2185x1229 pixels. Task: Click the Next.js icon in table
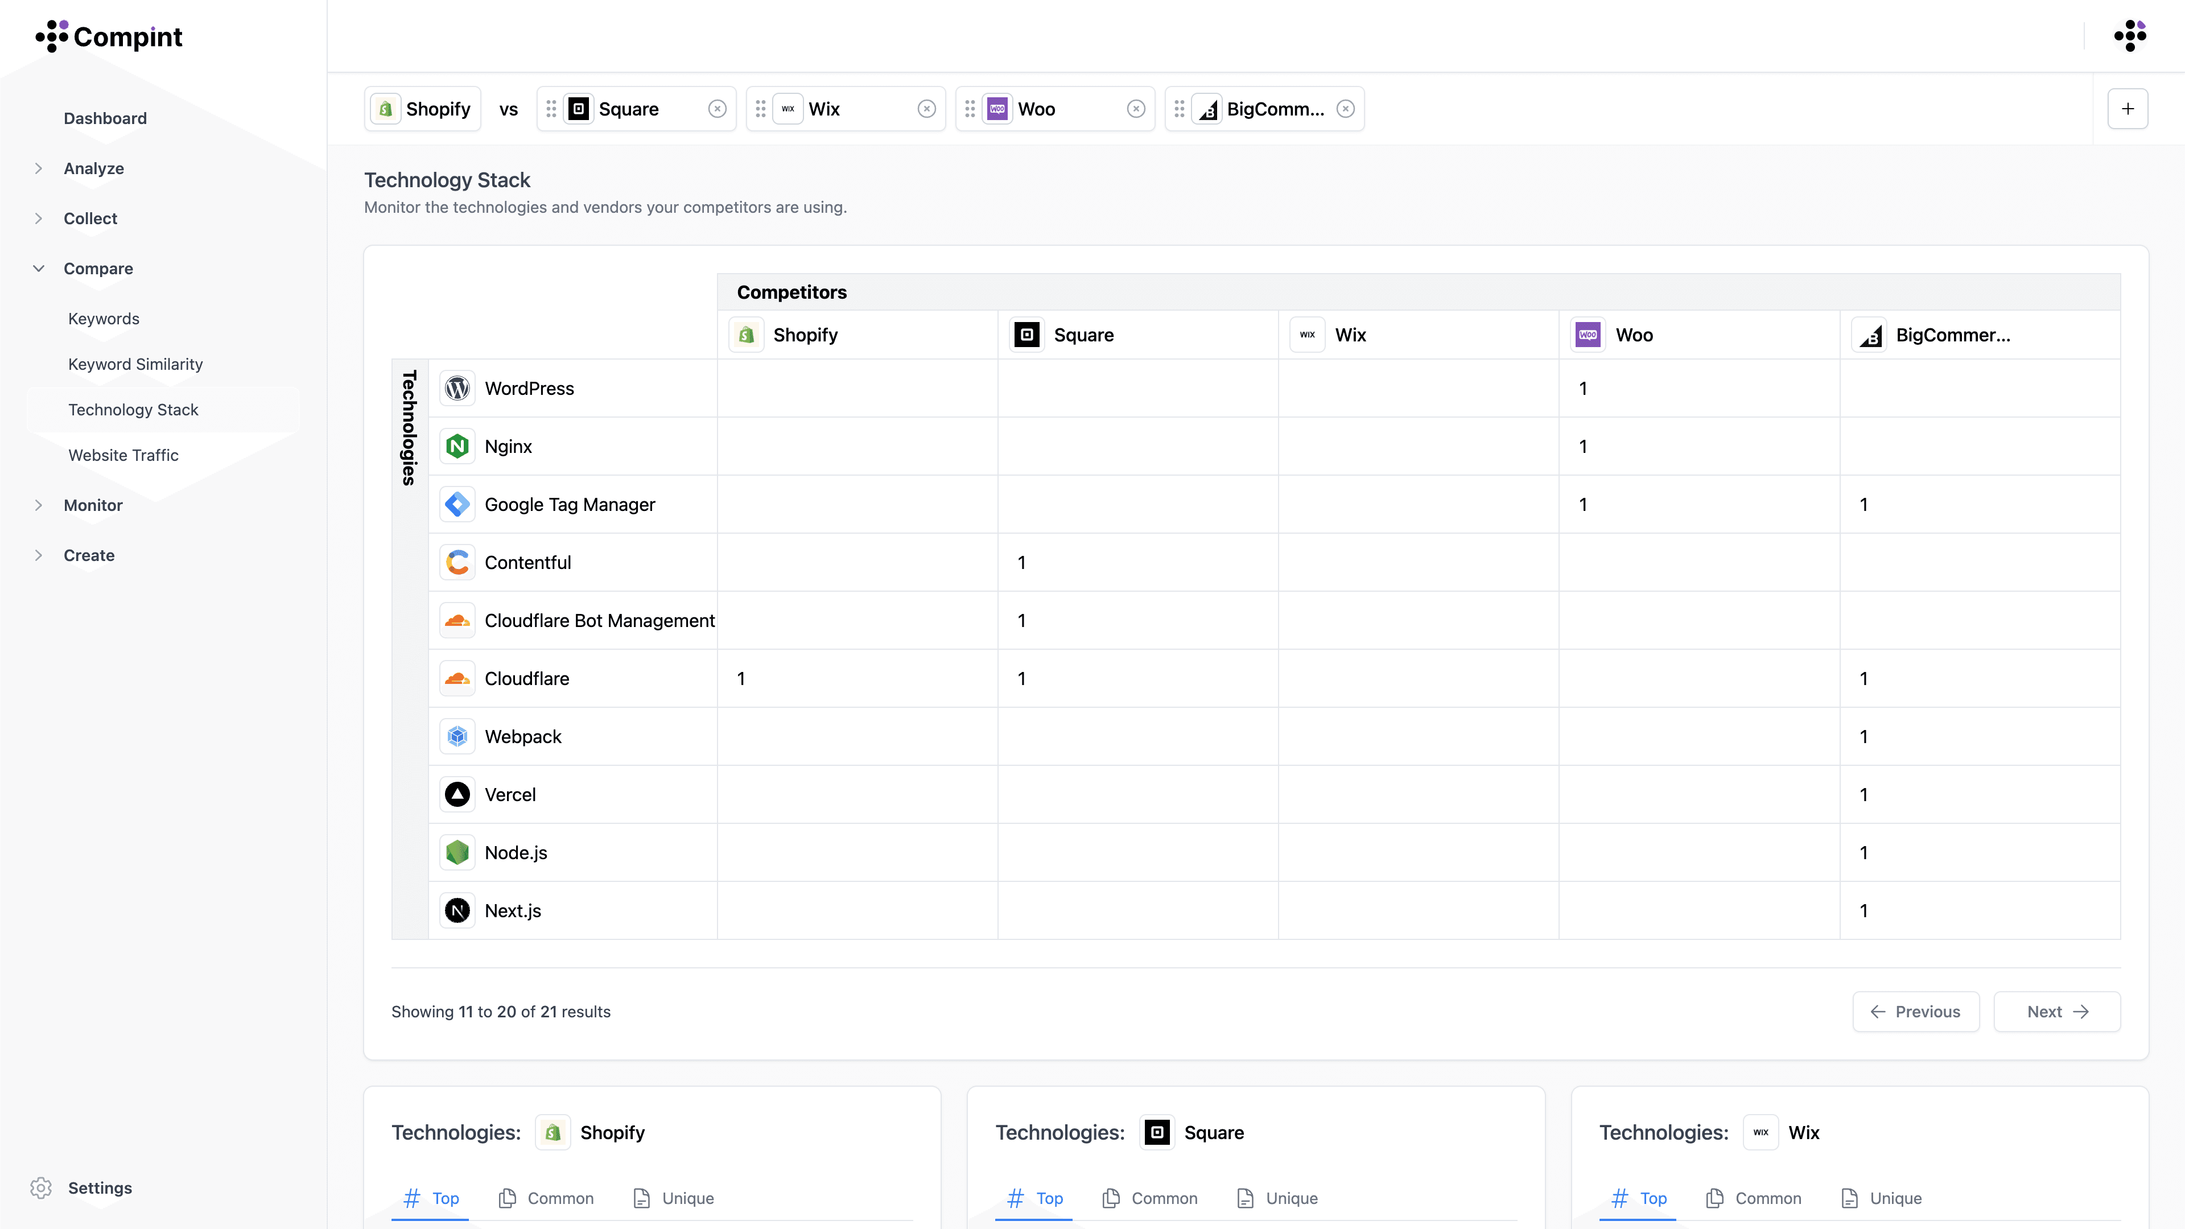[x=457, y=911]
